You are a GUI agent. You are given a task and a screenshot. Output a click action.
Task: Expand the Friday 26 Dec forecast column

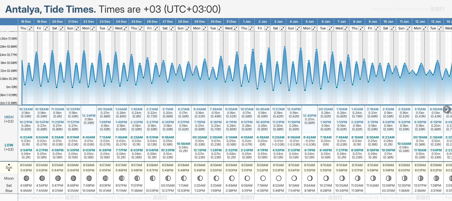[x=156, y=28]
